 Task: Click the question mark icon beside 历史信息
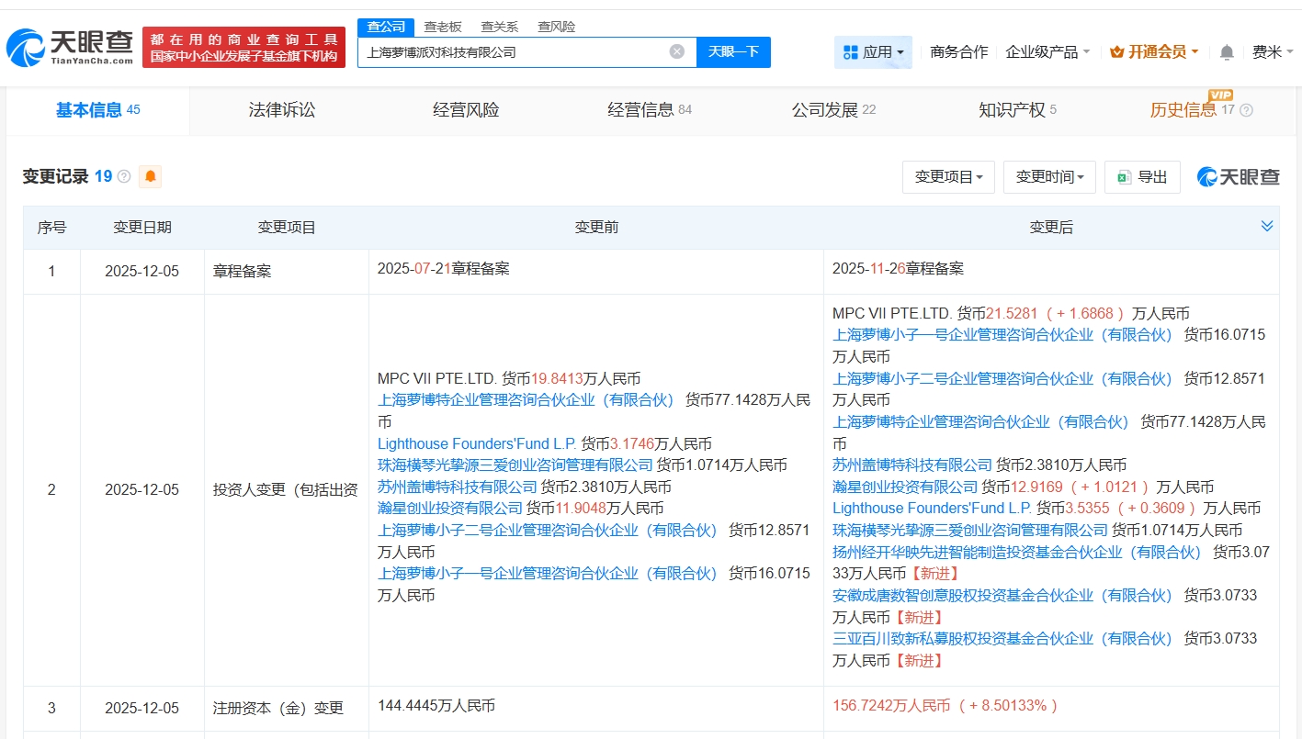click(1247, 110)
